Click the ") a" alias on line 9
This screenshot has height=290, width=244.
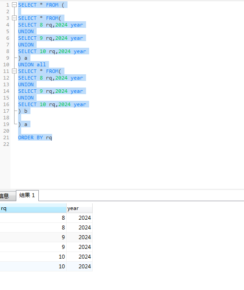tap(23, 58)
